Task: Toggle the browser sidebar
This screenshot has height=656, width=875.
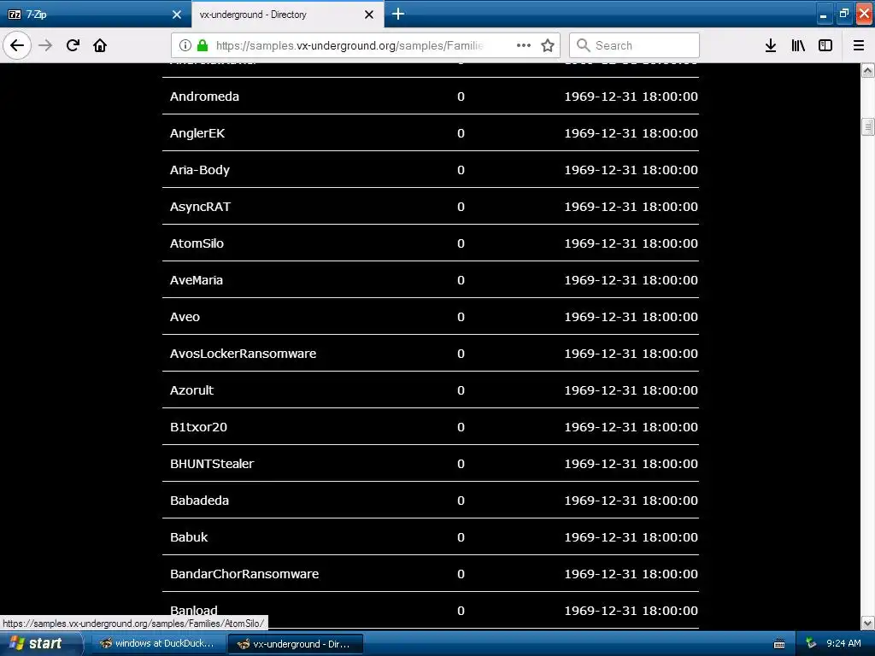Action: coord(825,45)
